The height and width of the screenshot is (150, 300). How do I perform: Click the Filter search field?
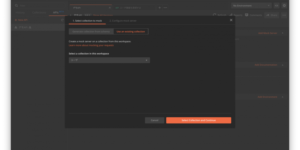coord(40,5)
